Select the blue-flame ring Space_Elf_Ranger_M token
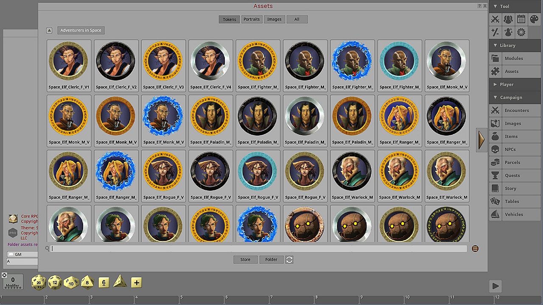543x305 pixels. [x=116, y=176]
